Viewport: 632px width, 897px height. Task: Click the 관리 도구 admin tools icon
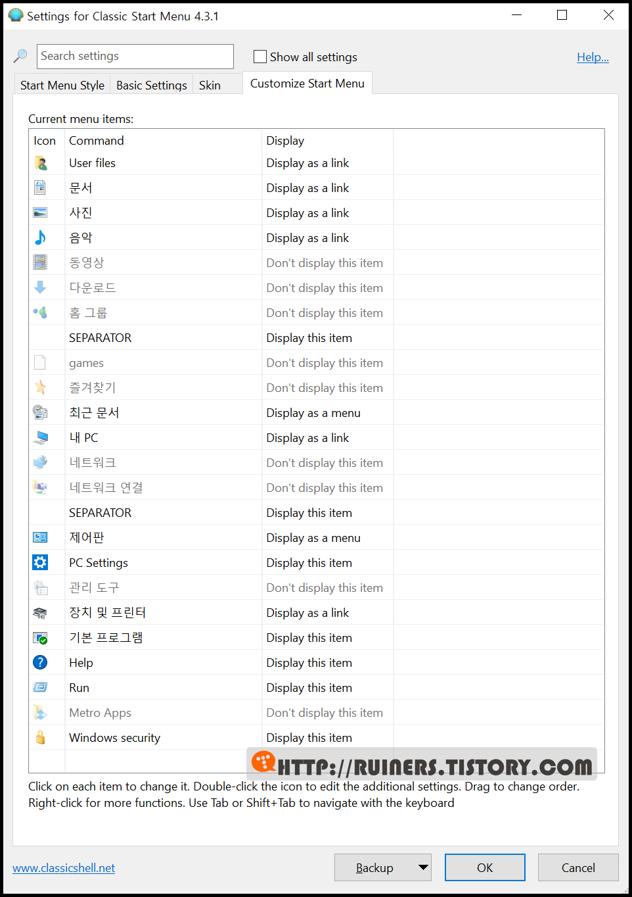40,587
